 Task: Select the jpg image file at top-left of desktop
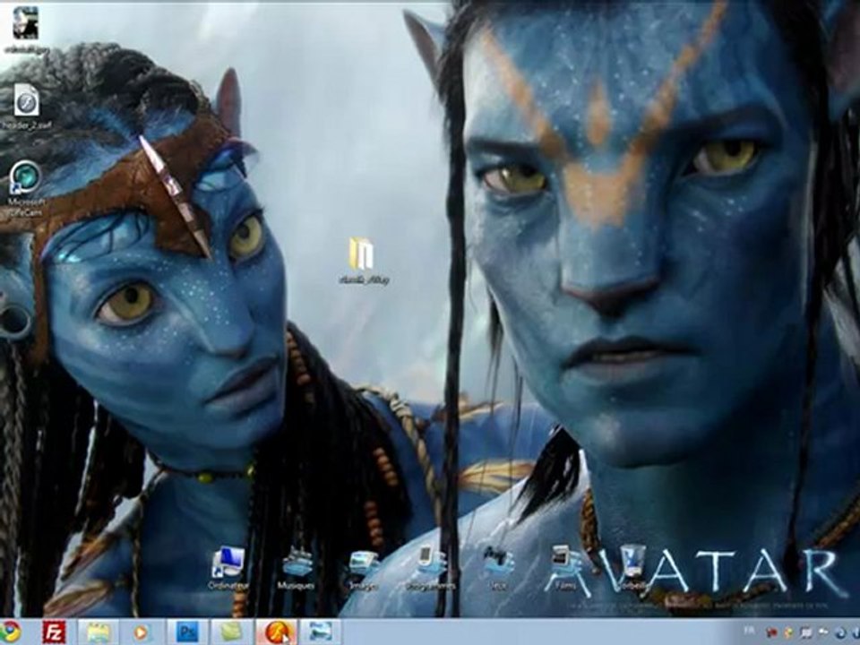(x=26, y=30)
